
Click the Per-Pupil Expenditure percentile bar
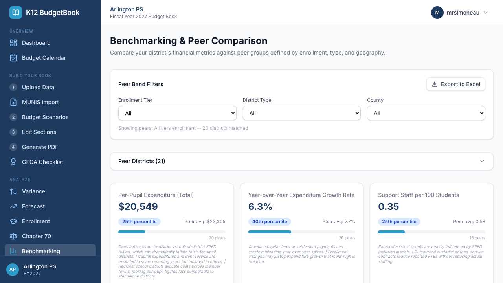(x=172, y=232)
